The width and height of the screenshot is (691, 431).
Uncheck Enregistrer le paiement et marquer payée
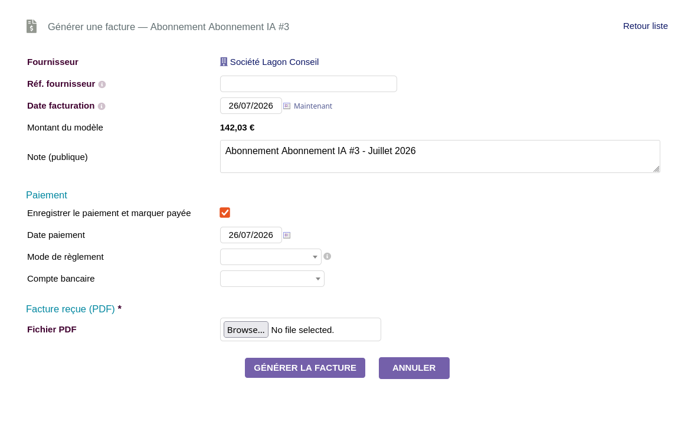[x=225, y=213]
